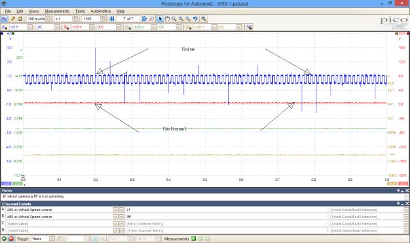Select the arrow pointer tool
The width and height of the screenshot is (410, 243).
pyautogui.click(x=160, y=19)
